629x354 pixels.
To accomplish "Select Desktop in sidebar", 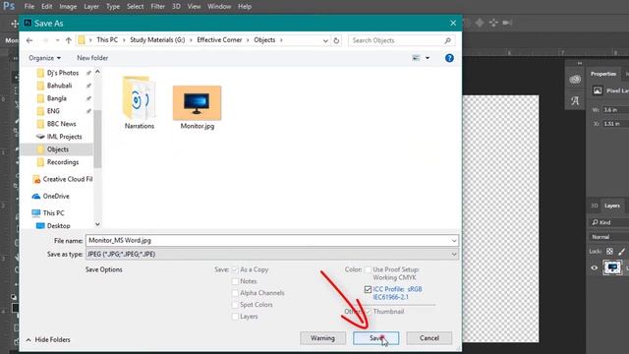I will [58, 225].
